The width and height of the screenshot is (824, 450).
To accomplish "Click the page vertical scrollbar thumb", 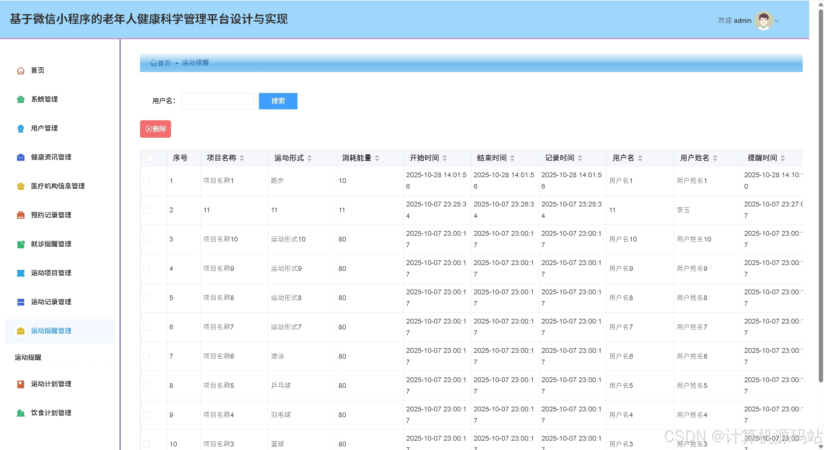I will 821,196.
